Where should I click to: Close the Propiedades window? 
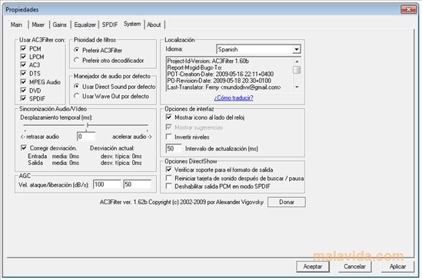pos(408,10)
